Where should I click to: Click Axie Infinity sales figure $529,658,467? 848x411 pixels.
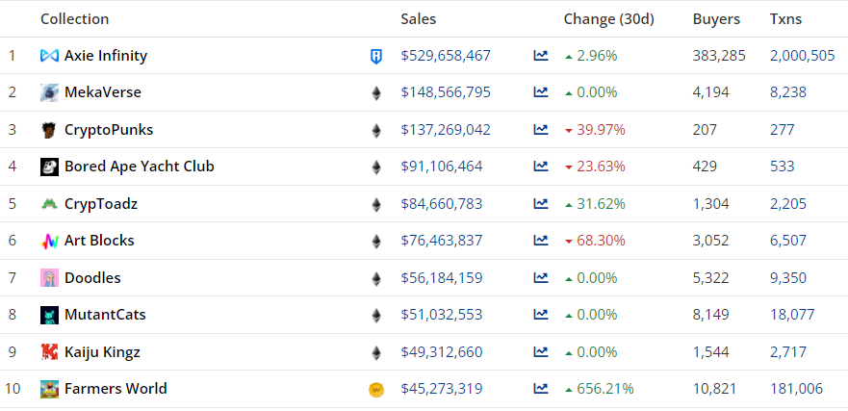(x=446, y=56)
